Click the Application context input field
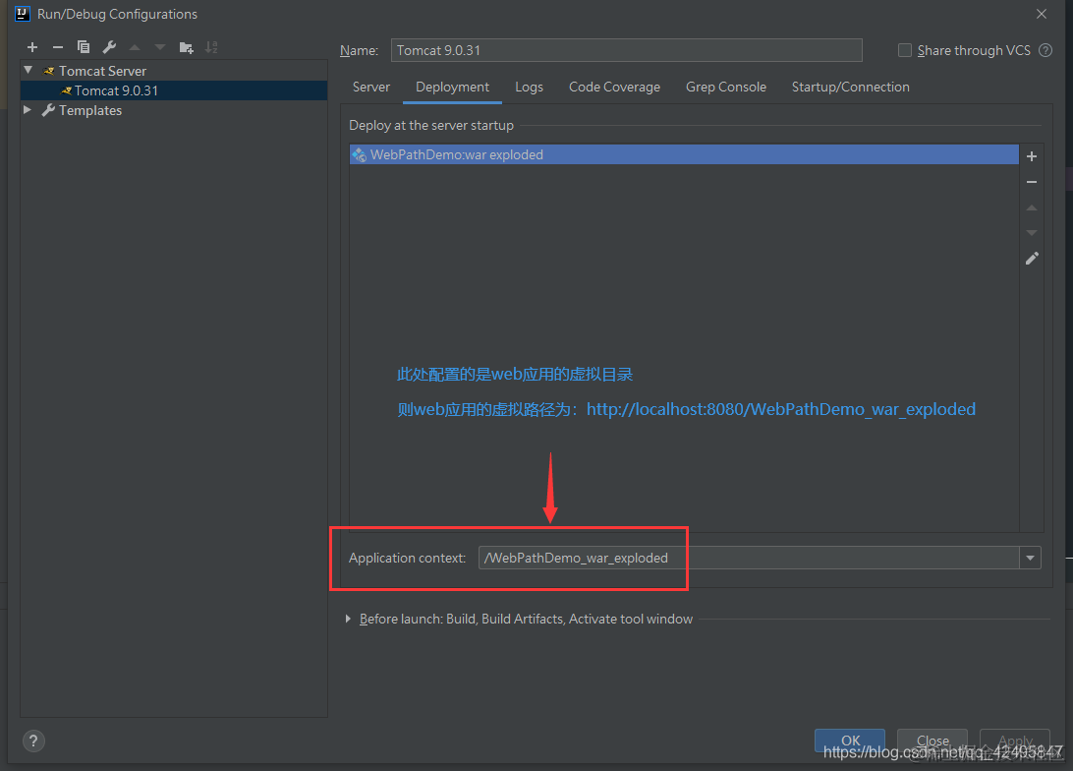 tap(749, 558)
